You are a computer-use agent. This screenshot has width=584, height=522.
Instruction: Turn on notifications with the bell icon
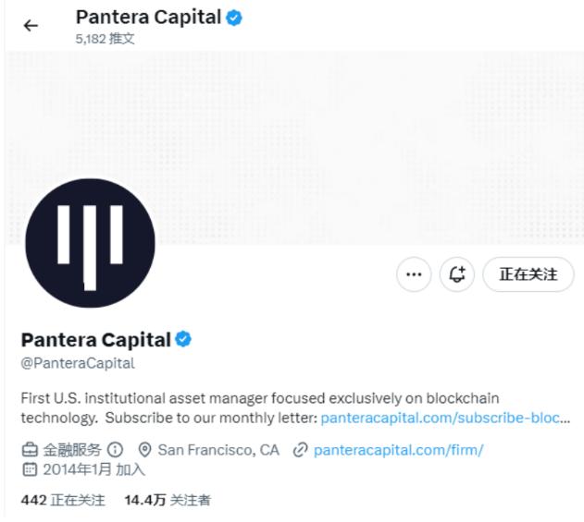coord(457,274)
